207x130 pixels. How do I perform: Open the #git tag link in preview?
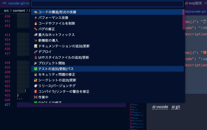tap(176, 107)
